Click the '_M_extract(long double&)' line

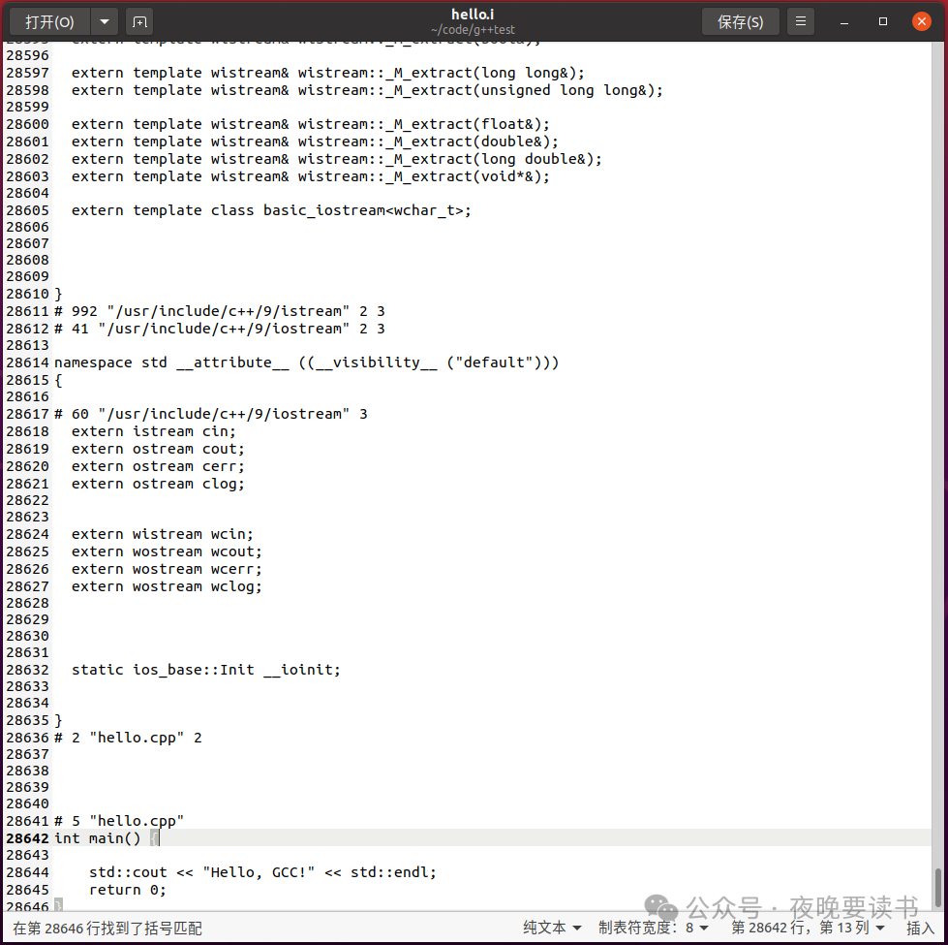337,159
